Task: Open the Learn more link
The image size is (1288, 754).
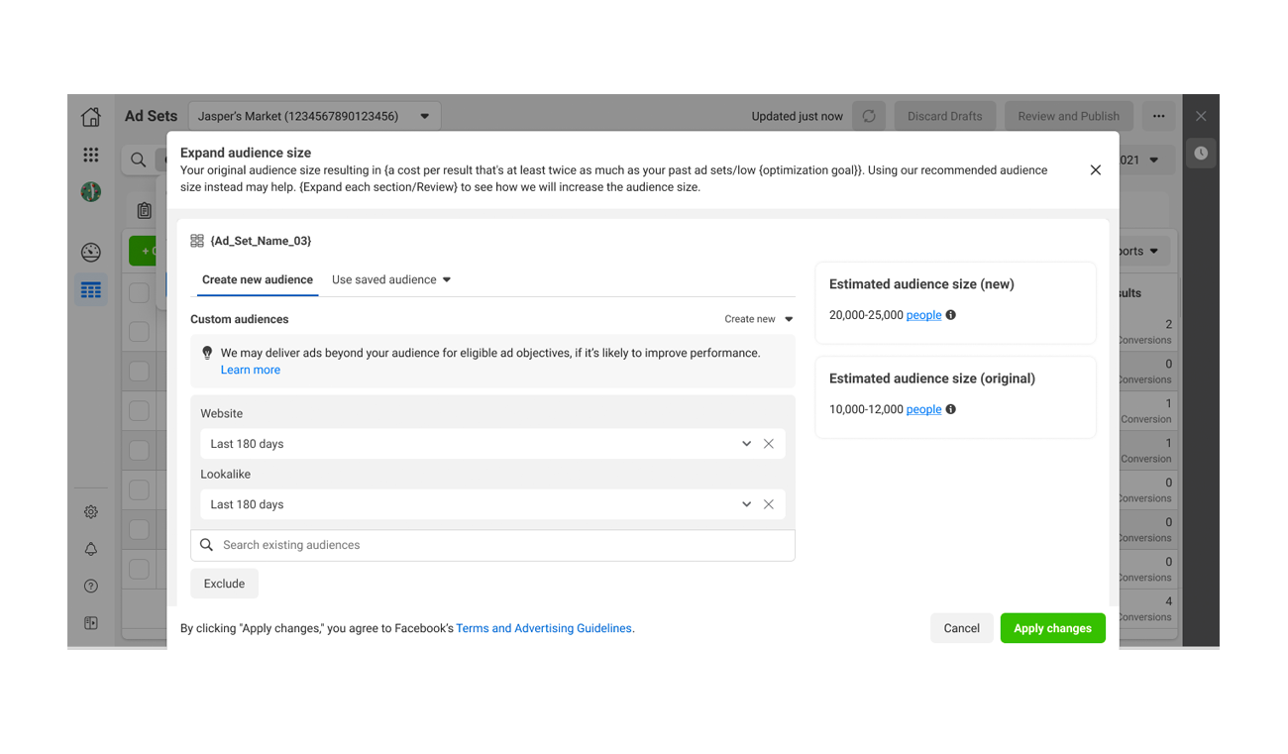Action: [251, 370]
